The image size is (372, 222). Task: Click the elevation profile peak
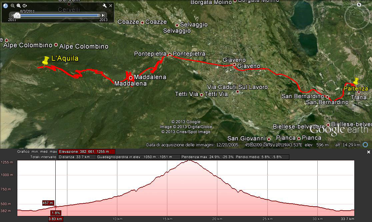tap(189, 161)
